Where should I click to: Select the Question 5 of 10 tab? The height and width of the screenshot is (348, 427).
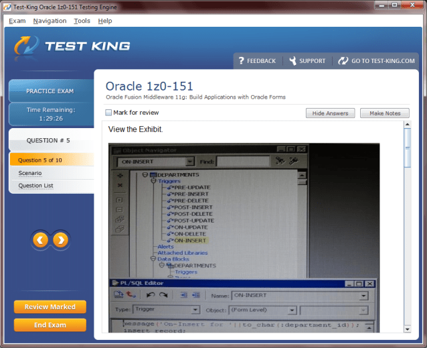pyautogui.click(x=52, y=160)
